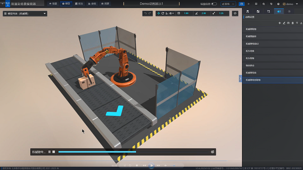Screen dimensions: 303x170
Task: Click the trash delete icon in animation panel
Action: [293, 23]
